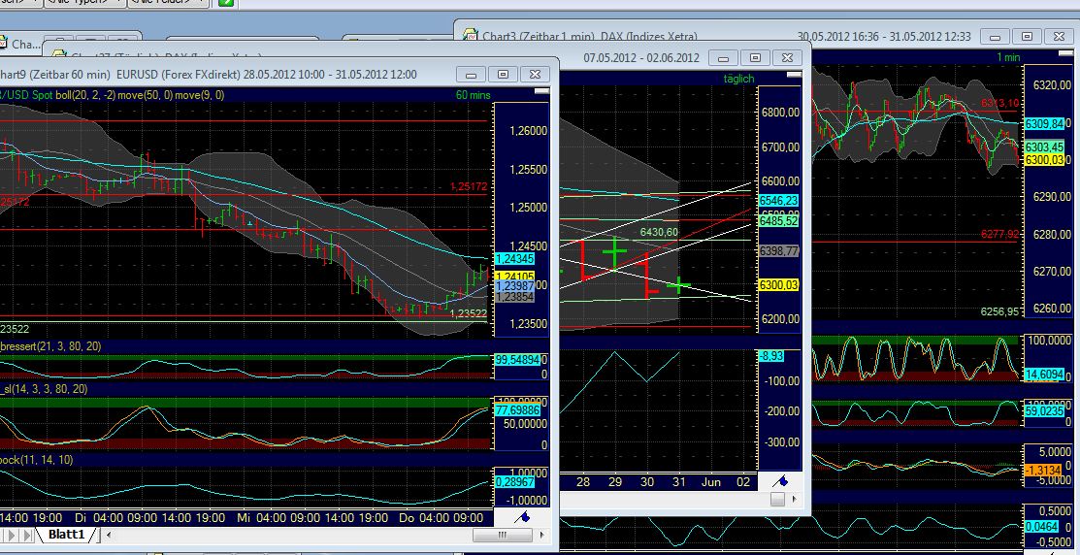Viewport: 1080px width, 555px height.
Task: Click the täglich timeframe label
Action: (738, 79)
